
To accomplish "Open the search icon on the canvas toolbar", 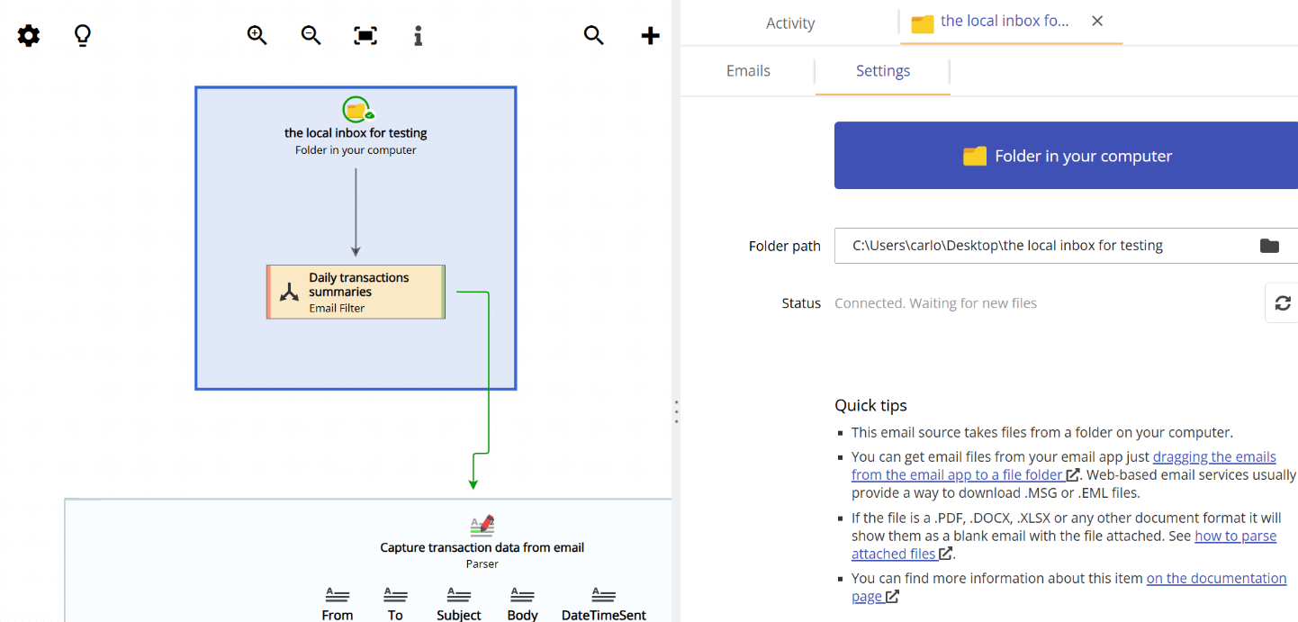I will click(593, 35).
